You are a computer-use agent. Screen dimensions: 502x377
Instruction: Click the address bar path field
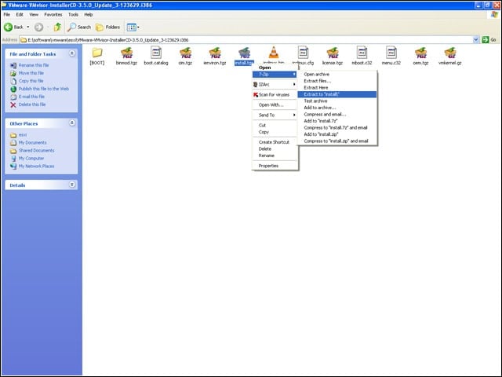point(246,40)
